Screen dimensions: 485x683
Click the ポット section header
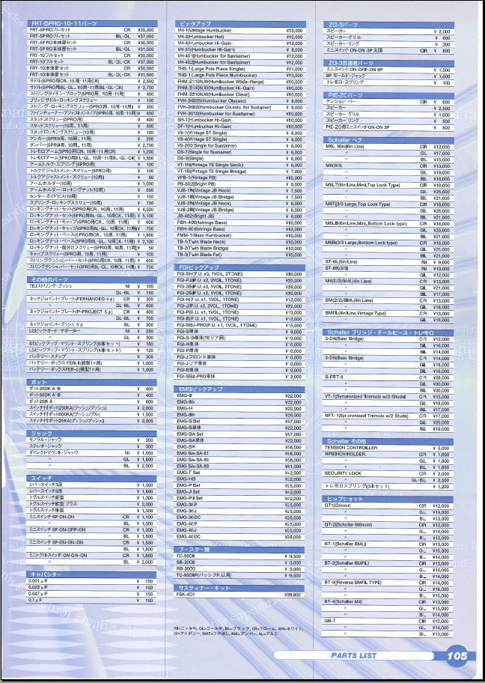(x=92, y=382)
